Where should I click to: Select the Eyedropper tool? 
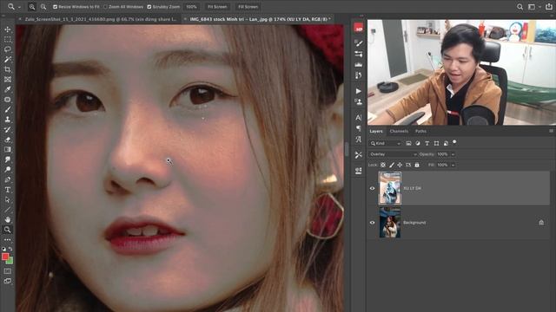click(x=8, y=89)
